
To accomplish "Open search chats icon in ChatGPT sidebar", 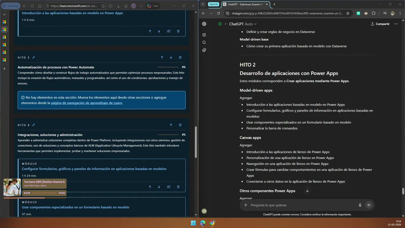I will pos(204,42).
